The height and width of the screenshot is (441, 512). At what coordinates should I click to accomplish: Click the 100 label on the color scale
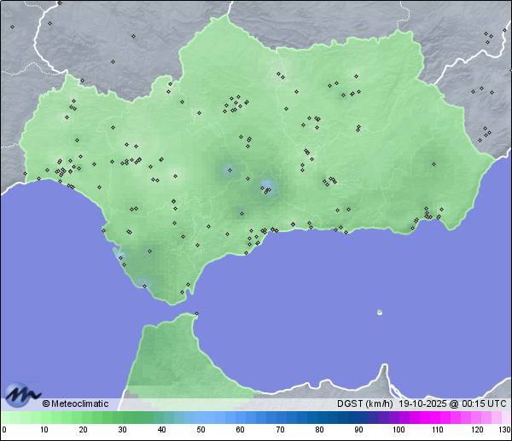[399, 430]
